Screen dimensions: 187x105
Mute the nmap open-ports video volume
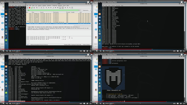[104, 51]
